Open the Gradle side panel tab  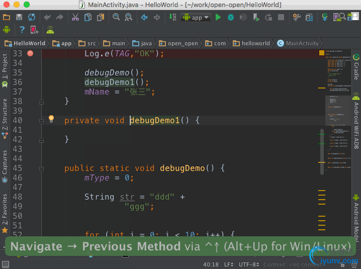click(x=356, y=67)
